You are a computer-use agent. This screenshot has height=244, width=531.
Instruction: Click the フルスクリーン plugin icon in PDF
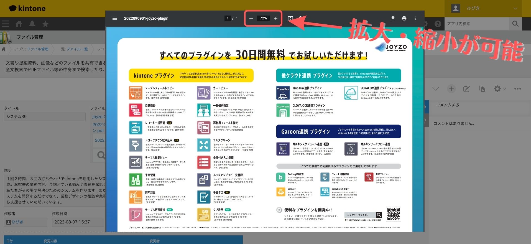204,145
